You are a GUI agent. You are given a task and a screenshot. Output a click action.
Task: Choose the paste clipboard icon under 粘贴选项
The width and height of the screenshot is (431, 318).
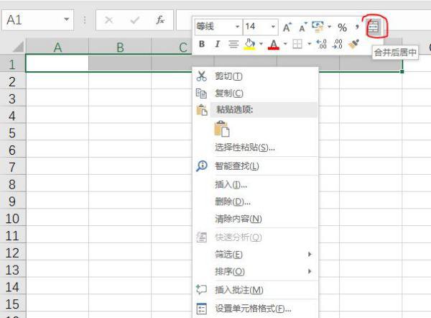tap(222, 129)
